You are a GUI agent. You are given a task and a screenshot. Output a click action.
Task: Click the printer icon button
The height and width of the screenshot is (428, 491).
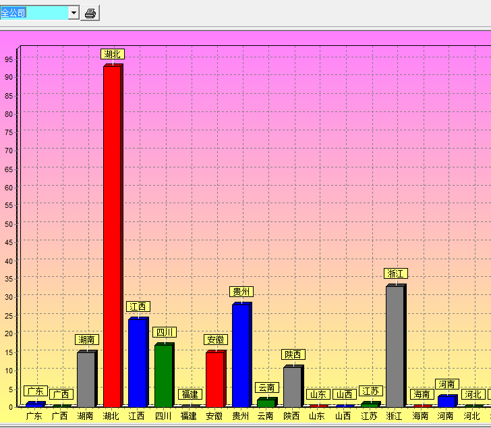click(90, 14)
